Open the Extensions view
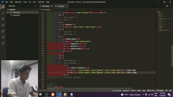This screenshot has height=97, width=173. (3, 31)
